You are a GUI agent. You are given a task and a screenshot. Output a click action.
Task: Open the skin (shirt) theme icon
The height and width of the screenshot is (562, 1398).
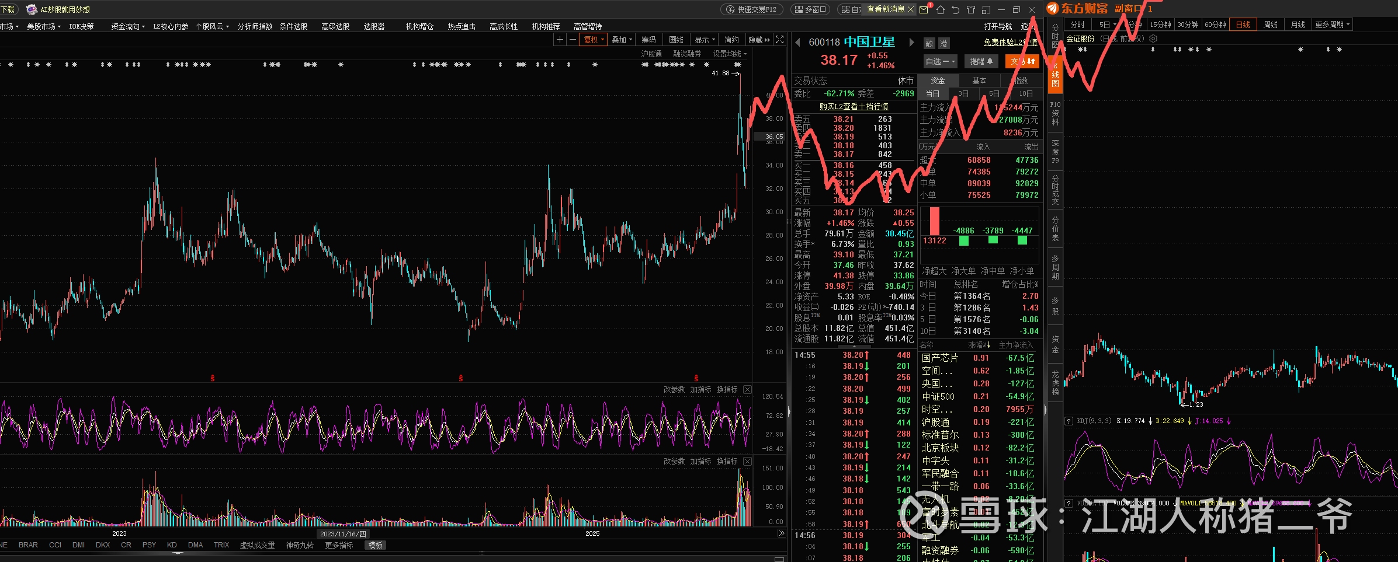coord(970,9)
